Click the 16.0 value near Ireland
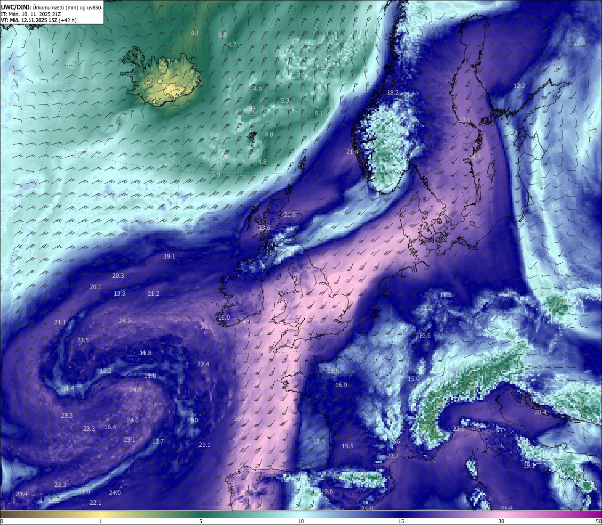The width and height of the screenshot is (602, 525). click(224, 318)
